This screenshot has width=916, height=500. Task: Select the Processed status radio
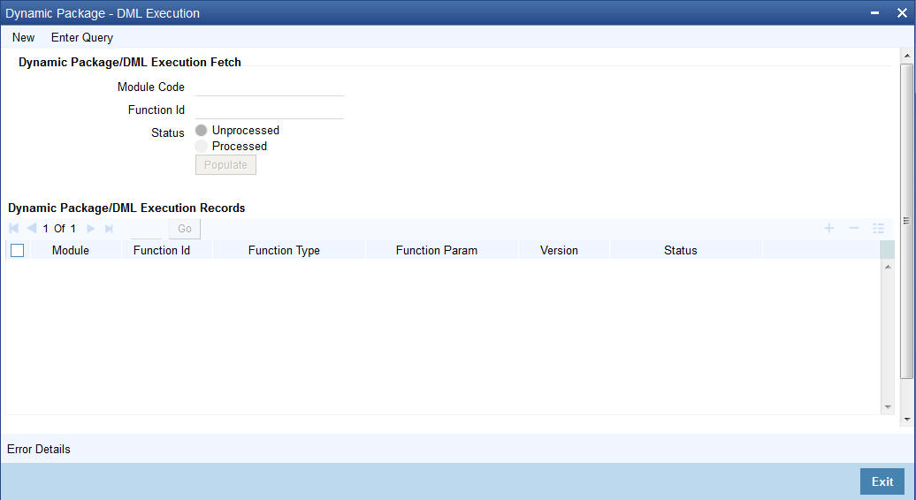click(x=201, y=146)
